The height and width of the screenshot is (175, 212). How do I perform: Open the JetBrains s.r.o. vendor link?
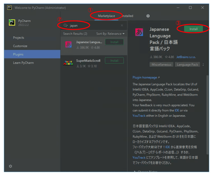point(186,57)
